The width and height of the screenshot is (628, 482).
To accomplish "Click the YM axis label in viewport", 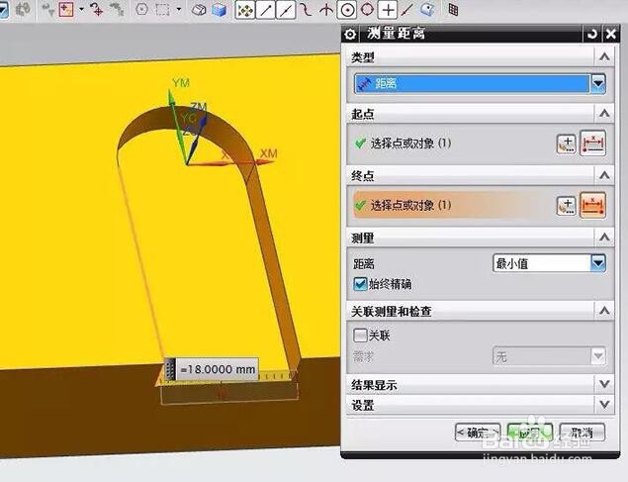I will point(181,83).
